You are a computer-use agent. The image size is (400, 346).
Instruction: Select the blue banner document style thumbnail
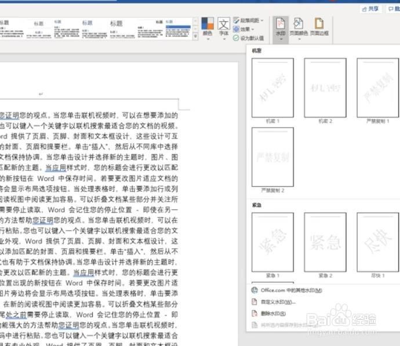point(178,28)
